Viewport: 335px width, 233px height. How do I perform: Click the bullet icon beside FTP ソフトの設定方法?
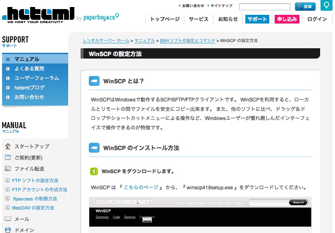tap(7, 180)
